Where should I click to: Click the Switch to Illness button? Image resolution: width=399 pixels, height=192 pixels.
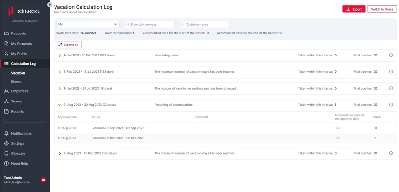click(382, 9)
